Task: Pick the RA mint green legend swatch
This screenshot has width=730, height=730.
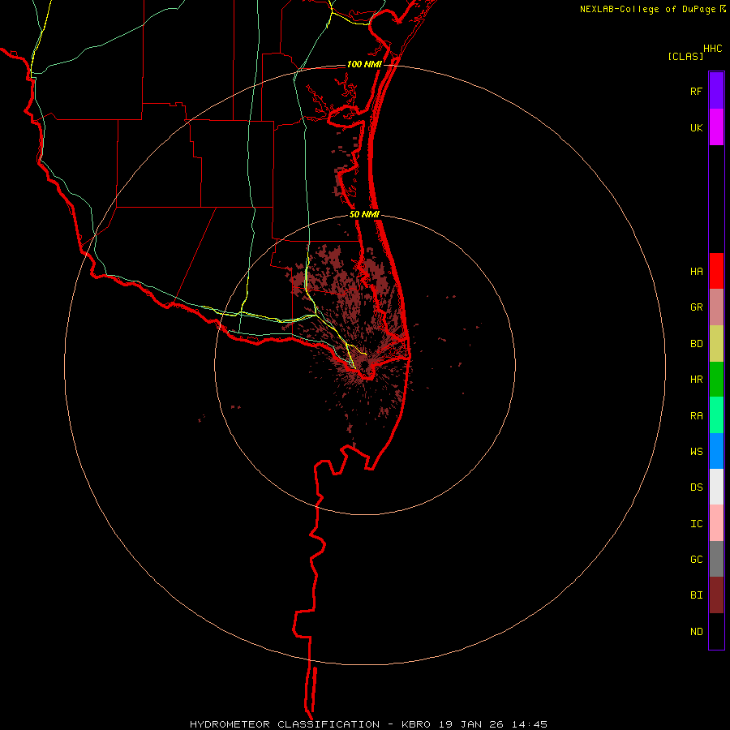Action: pos(716,415)
